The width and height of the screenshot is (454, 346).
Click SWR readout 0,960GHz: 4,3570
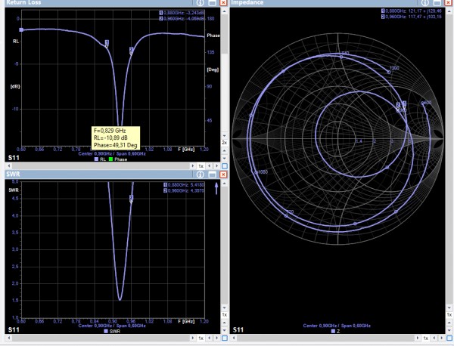(x=184, y=191)
